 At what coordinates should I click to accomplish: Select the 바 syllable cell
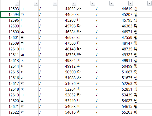(86, 49)
